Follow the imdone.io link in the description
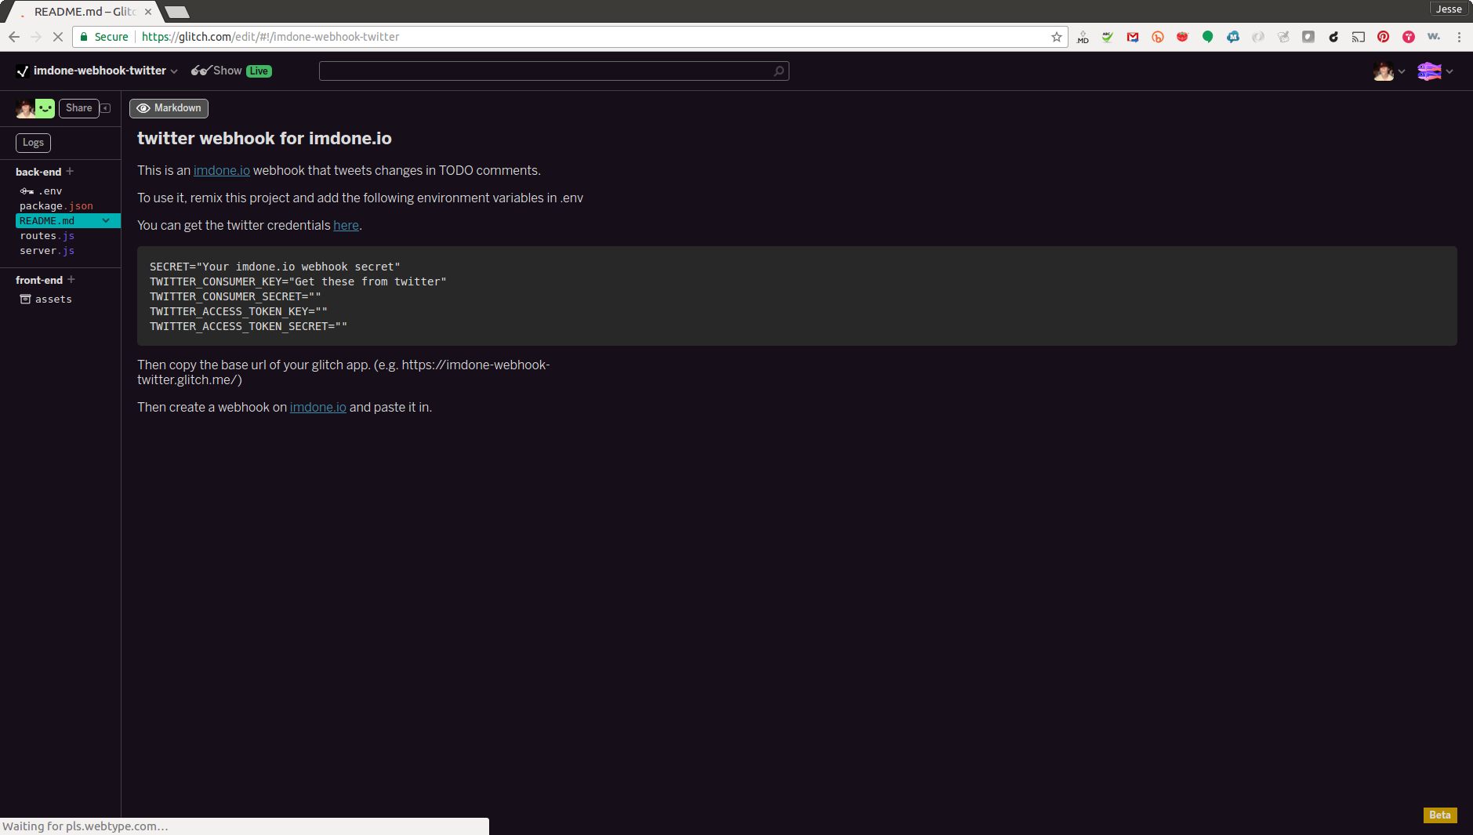Viewport: 1473px width, 835px height. click(222, 170)
